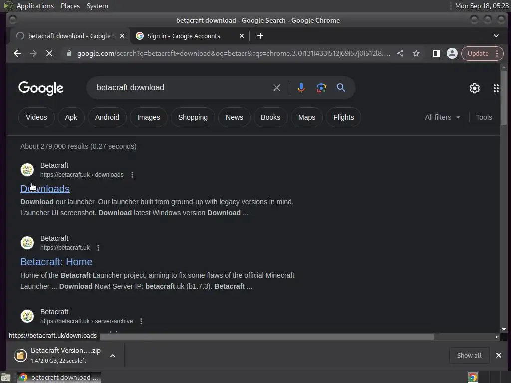Click the scroll down arrow of the vertical scrollbar
Viewport: 511px width, 383px height.
(504, 329)
